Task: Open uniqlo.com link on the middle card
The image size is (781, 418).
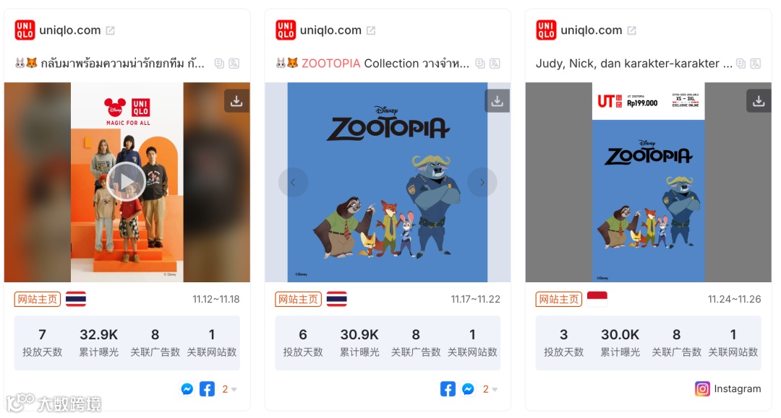Action: point(330,30)
